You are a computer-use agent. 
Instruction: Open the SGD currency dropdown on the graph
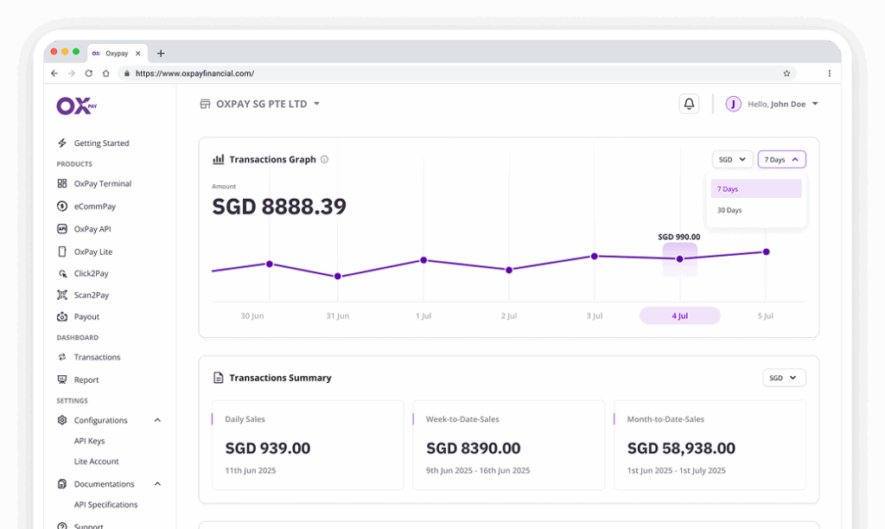(731, 159)
